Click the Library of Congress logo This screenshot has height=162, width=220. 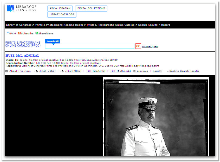click(22, 8)
